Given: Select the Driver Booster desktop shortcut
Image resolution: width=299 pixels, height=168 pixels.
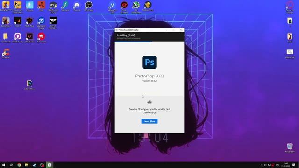Looking at the screenshot, I should point(124,7).
